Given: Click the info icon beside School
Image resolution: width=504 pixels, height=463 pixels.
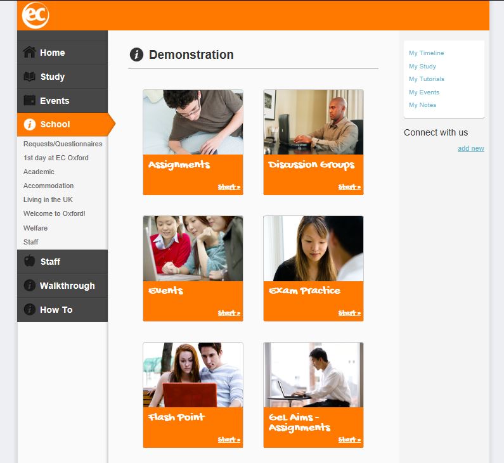Looking at the screenshot, I should pos(30,124).
